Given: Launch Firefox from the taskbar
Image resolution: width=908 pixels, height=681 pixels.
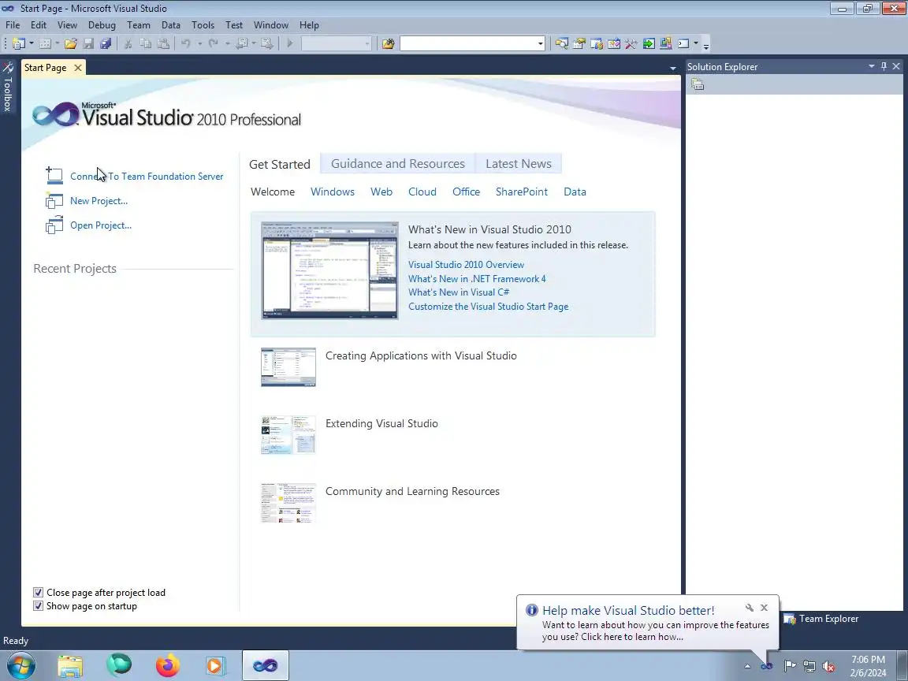Looking at the screenshot, I should tap(167, 665).
